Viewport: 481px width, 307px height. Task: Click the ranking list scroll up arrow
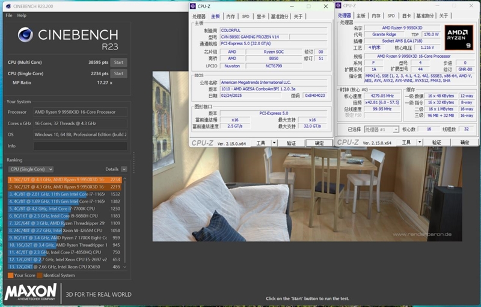(x=124, y=178)
